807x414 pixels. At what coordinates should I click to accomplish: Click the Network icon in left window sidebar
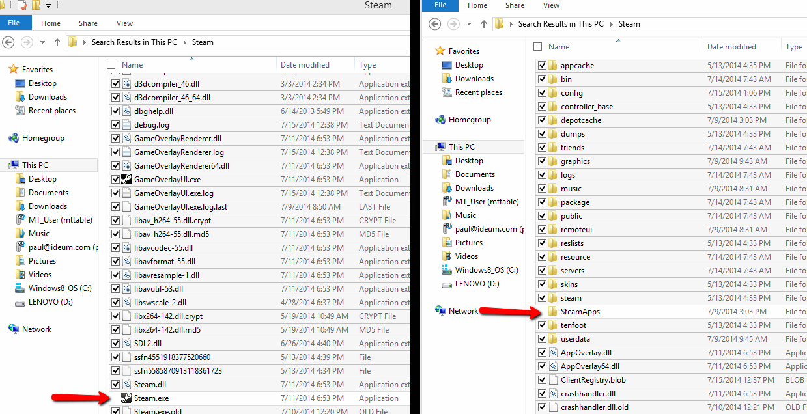coord(14,329)
